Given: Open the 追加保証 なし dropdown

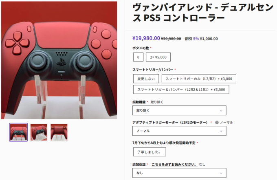Looking at the screenshot, I should (x=179, y=173).
